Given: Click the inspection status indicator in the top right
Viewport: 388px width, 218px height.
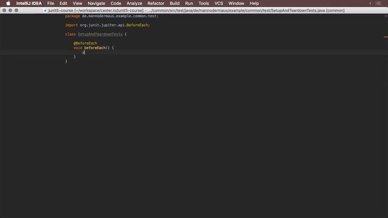Looking at the screenshot, I should tap(386, 16).
